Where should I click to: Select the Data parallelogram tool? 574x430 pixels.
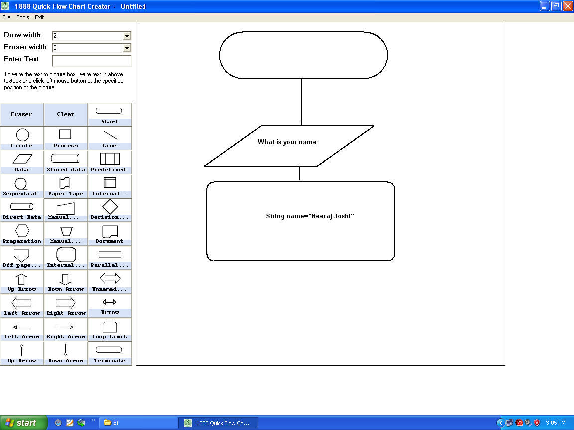click(x=22, y=162)
